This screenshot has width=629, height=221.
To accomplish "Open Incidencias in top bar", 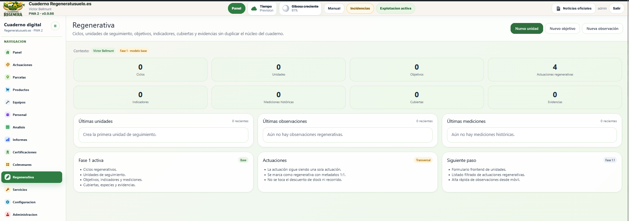I will point(360,9).
